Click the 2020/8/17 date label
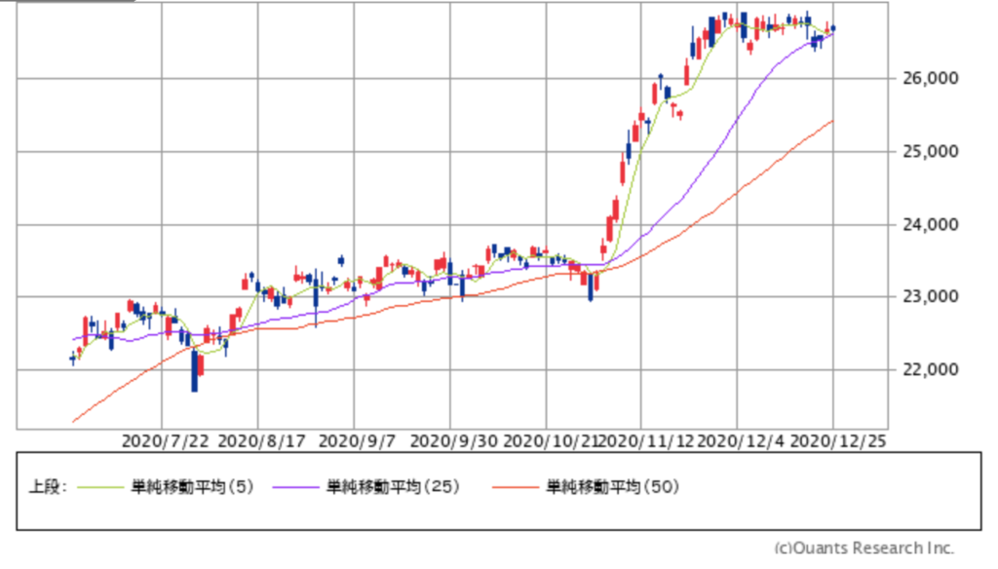Image resolution: width=998 pixels, height=569 pixels. coord(261,441)
